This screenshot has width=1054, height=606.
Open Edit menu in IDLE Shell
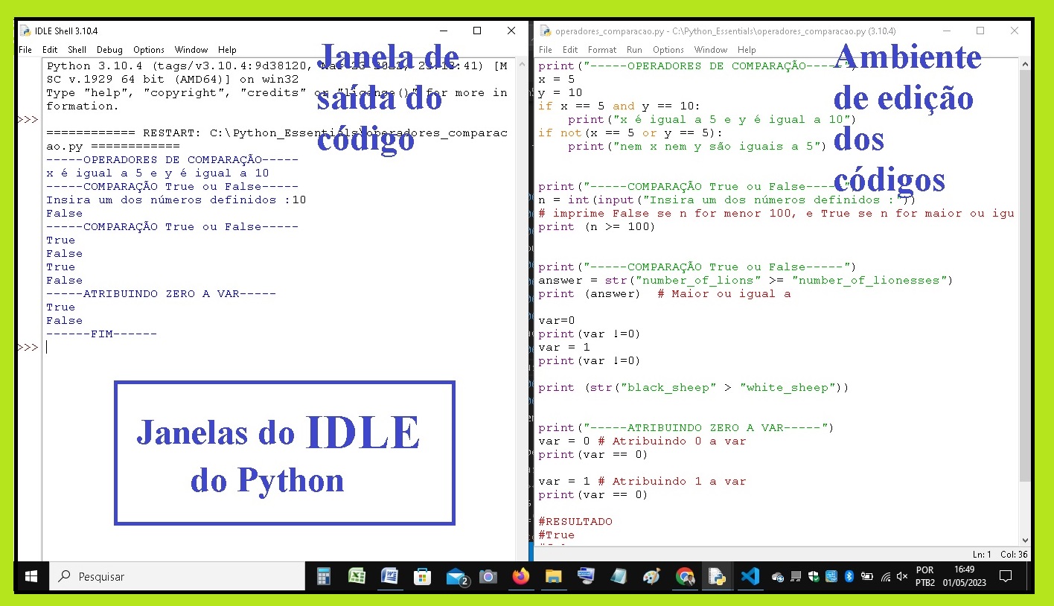pyautogui.click(x=50, y=50)
